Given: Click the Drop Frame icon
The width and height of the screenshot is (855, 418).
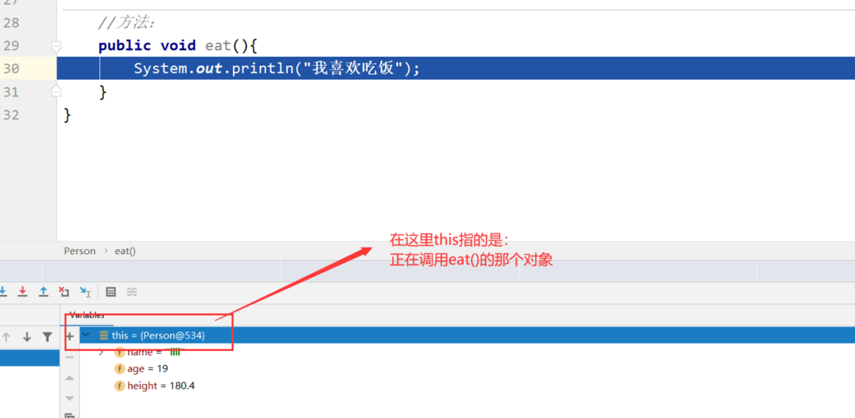Looking at the screenshot, I should [x=64, y=292].
